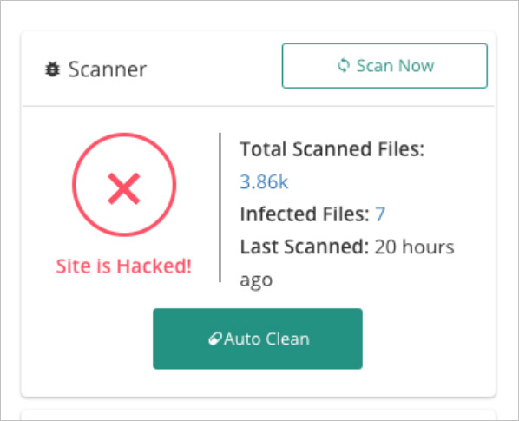
Task: Start a new scan with Scan Now
Action: click(x=384, y=65)
